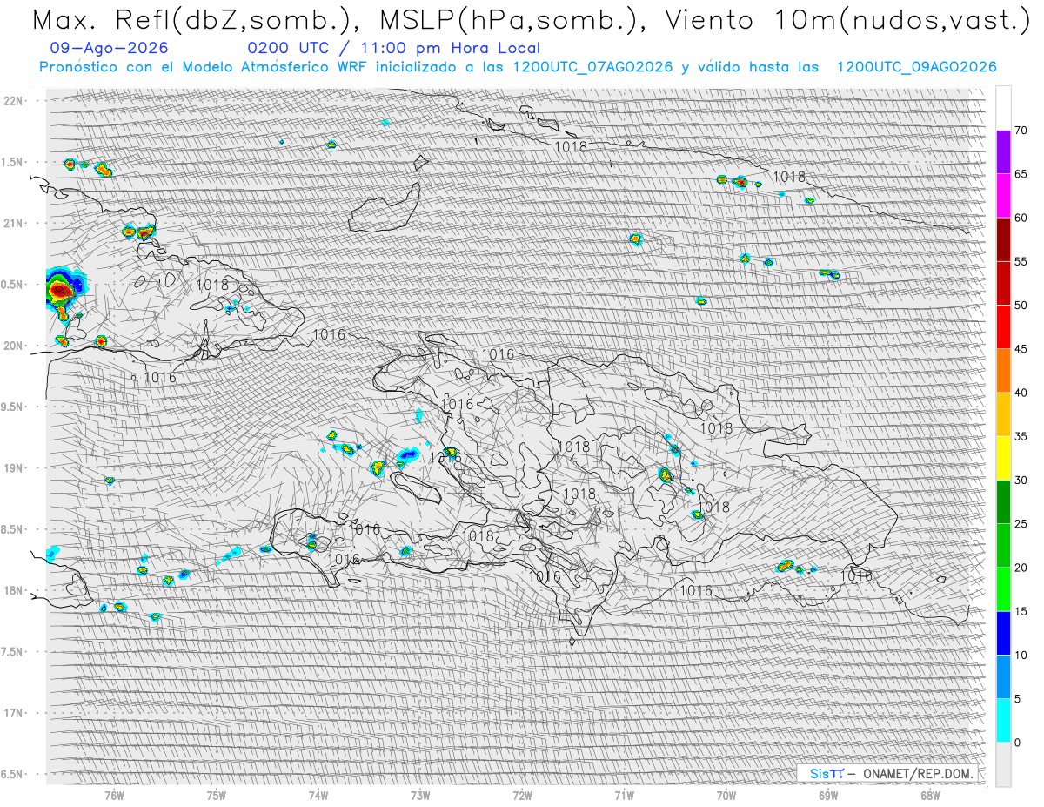Select the purple 65–70 dBZ colorbar segment
The image size is (1044, 807).
point(1003,152)
